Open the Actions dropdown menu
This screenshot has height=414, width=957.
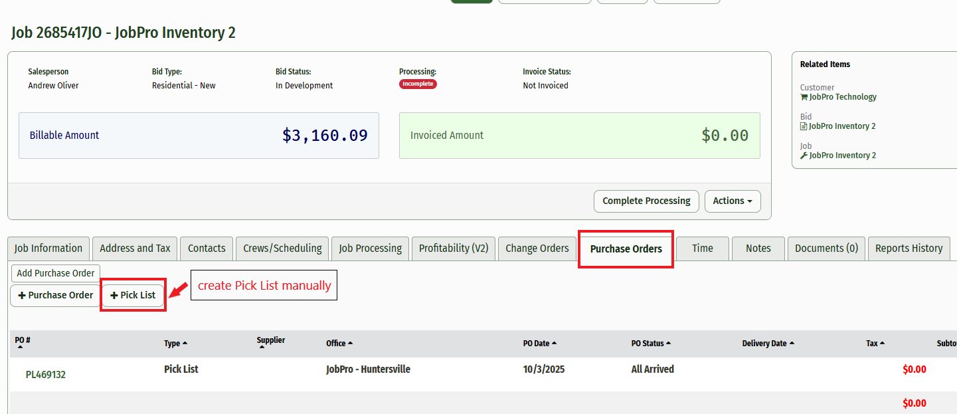733,201
